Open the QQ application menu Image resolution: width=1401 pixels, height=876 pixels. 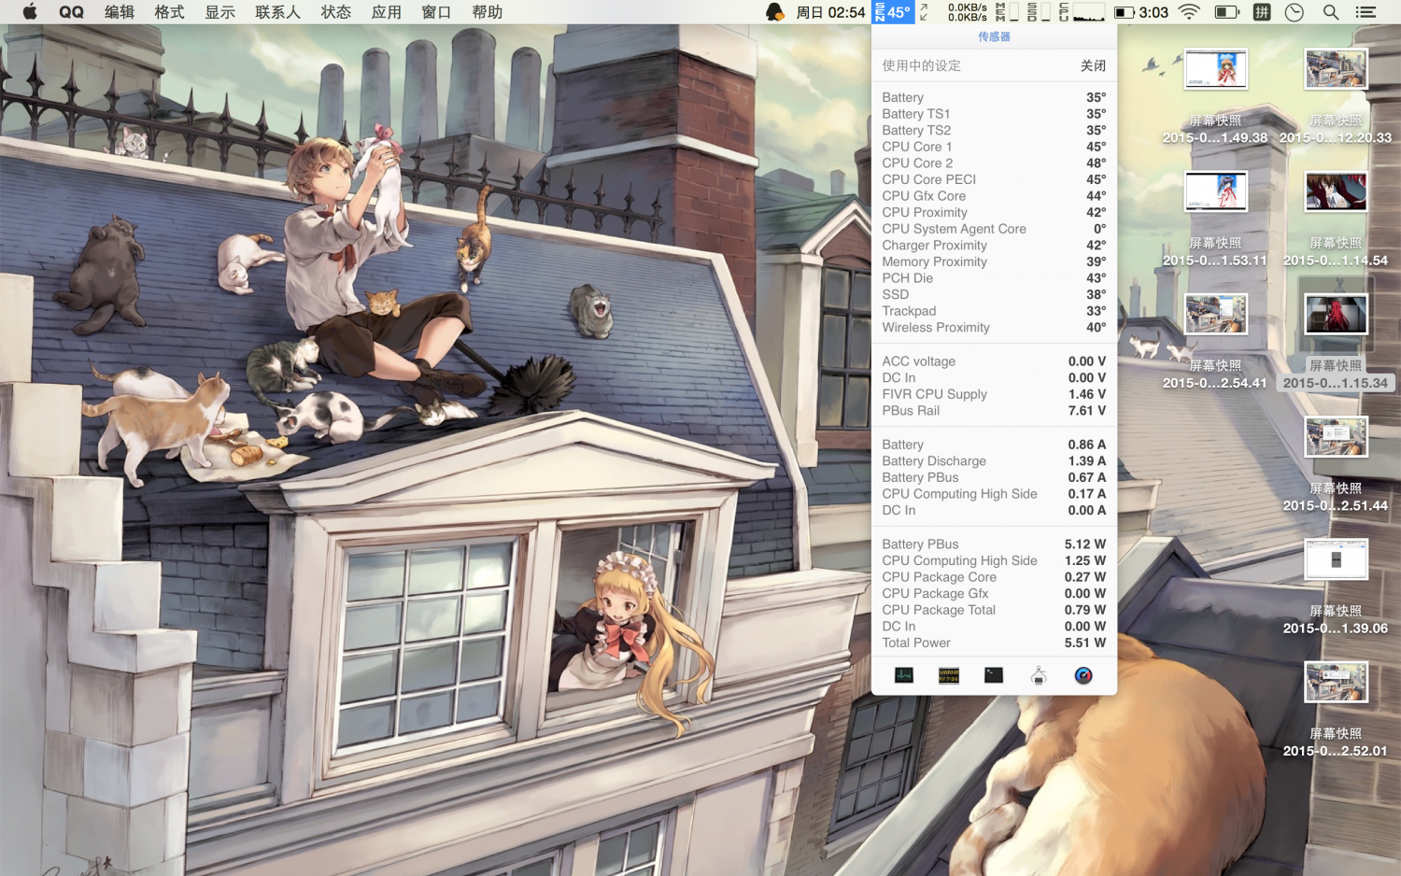(x=71, y=12)
